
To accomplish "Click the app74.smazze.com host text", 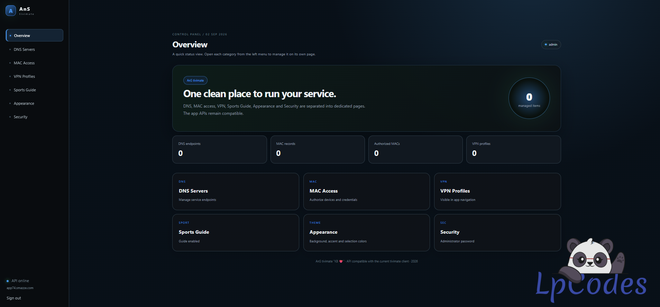I will (20, 288).
